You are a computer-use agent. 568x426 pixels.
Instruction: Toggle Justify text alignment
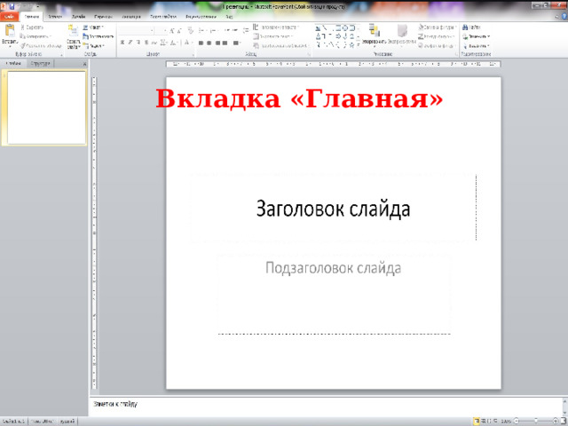coord(225,43)
